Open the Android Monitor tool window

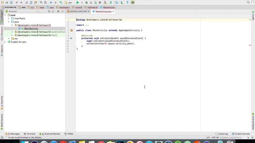pos(50,134)
